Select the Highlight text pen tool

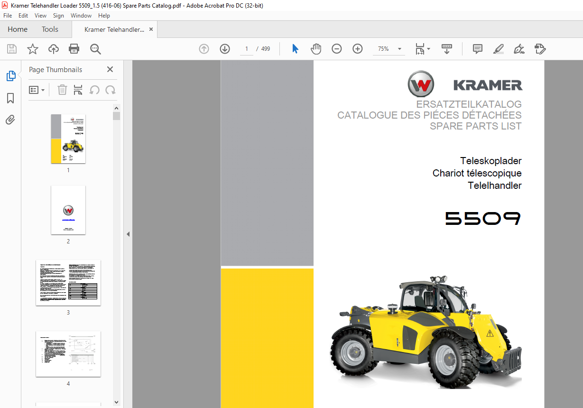click(x=499, y=49)
